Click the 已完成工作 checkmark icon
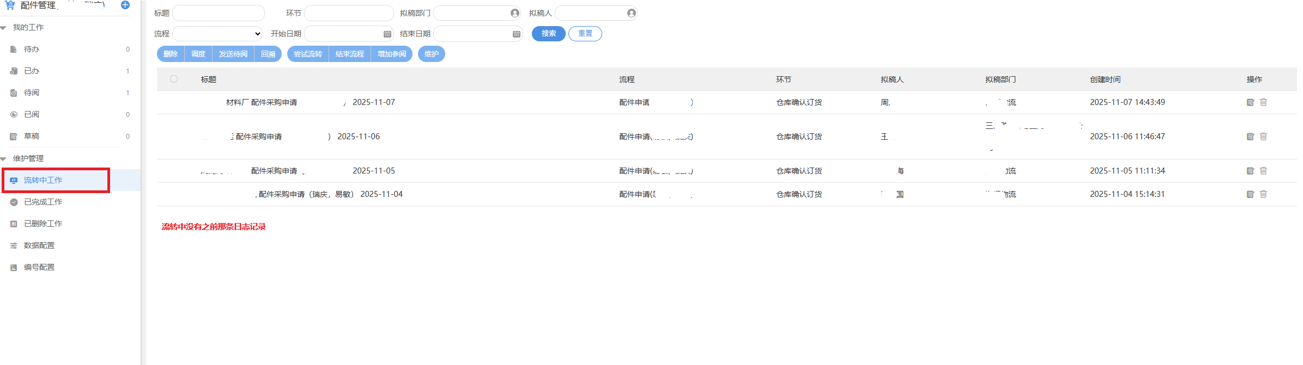Screen dimensions: 1303x365 [14, 202]
